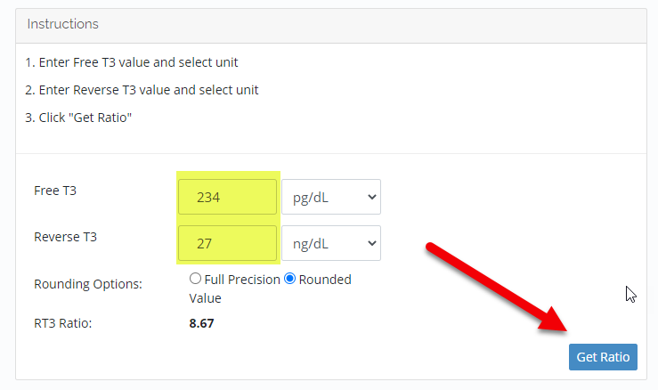Click the Reverse T3 value input field
The height and width of the screenshot is (390, 658).
coord(227,242)
